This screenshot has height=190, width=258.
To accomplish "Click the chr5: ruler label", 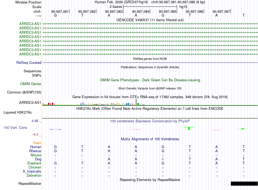I will tap(37, 11).
